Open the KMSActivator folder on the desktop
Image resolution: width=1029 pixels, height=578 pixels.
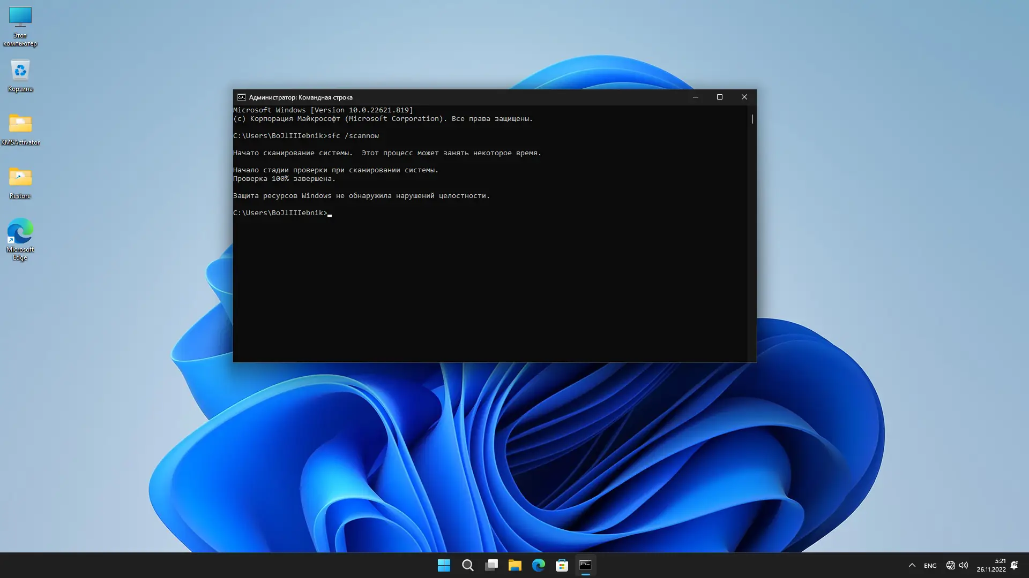pyautogui.click(x=20, y=125)
